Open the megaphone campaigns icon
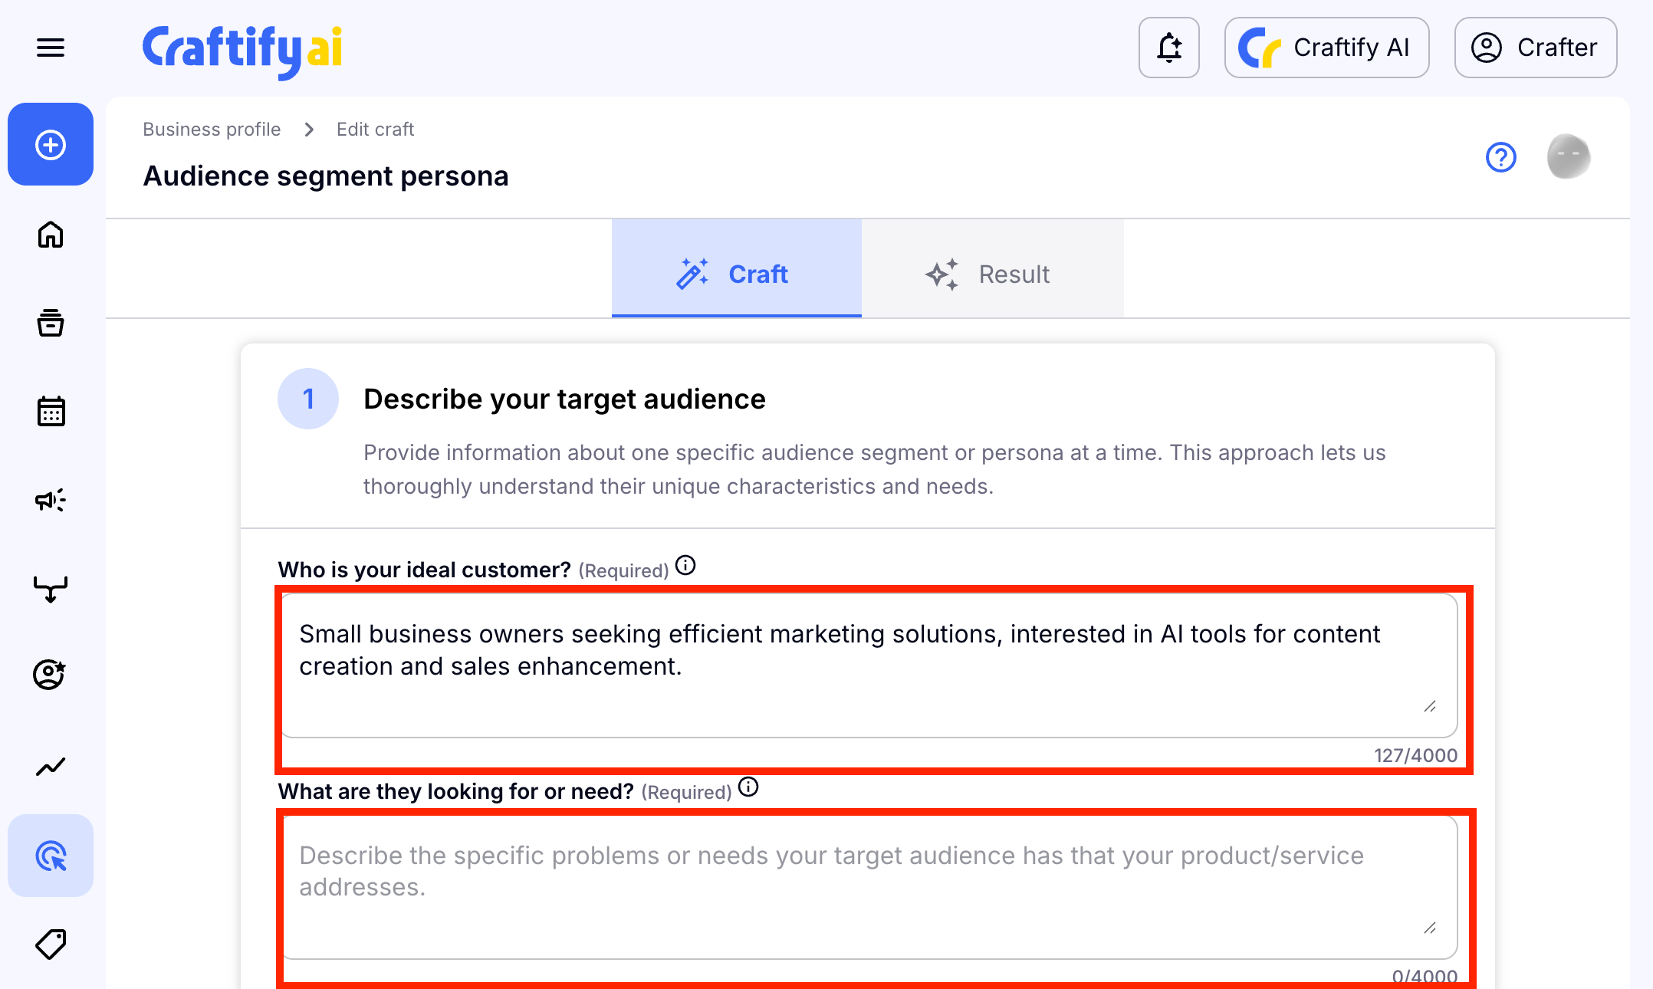This screenshot has height=989, width=1653. [51, 501]
